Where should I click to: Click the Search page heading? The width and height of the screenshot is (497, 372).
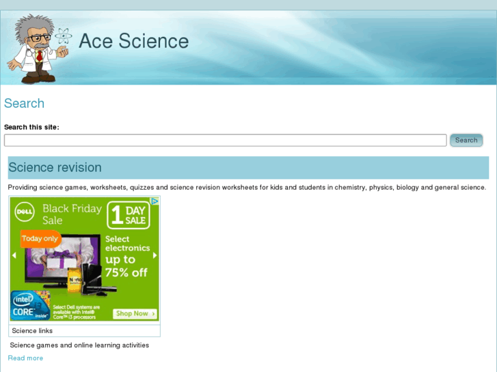coord(24,103)
